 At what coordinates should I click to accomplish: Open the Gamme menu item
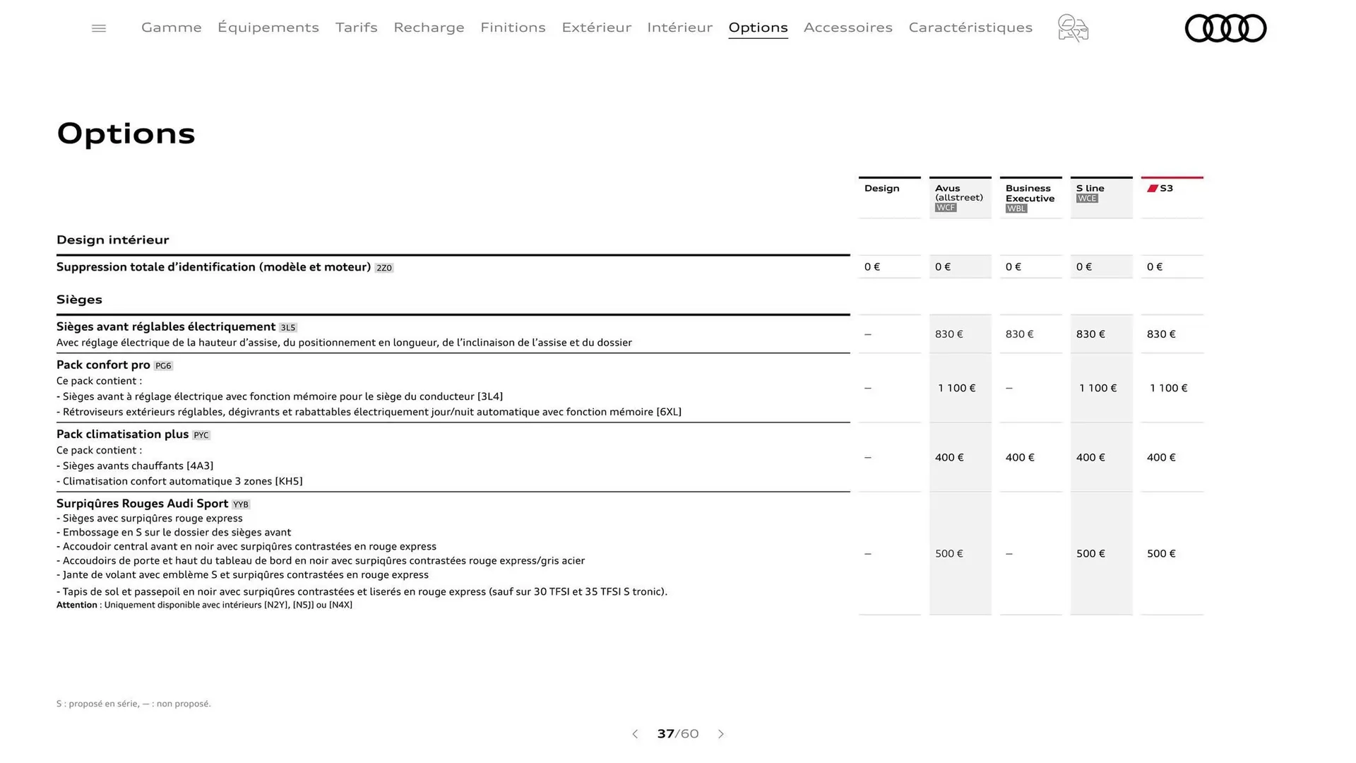click(171, 28)
